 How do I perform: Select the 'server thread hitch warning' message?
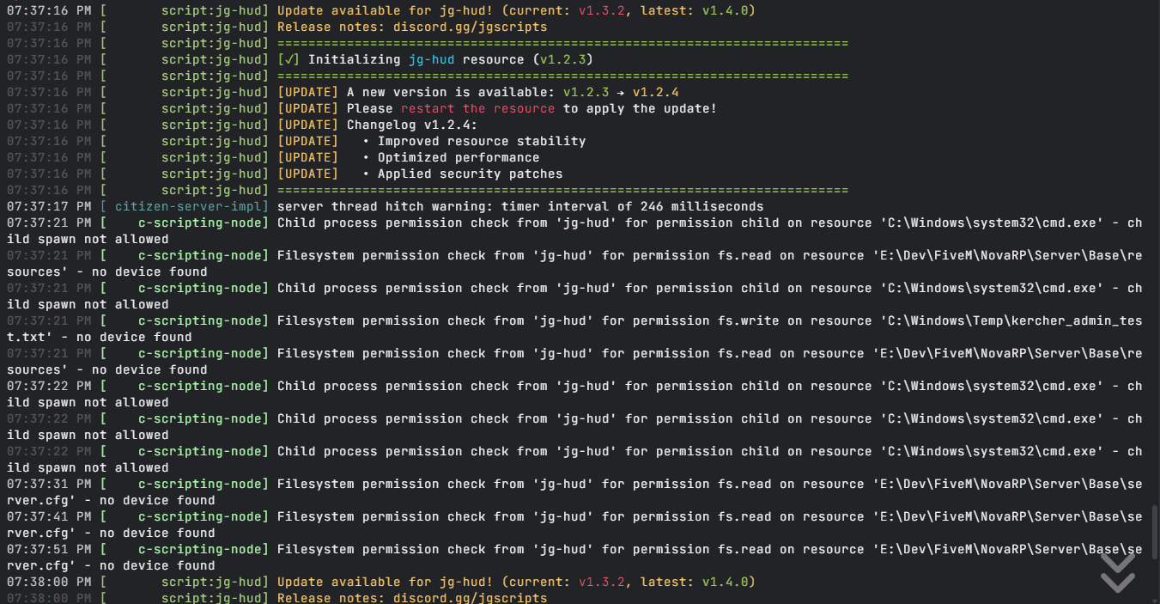pyautogui.click(x=520, y=206)
